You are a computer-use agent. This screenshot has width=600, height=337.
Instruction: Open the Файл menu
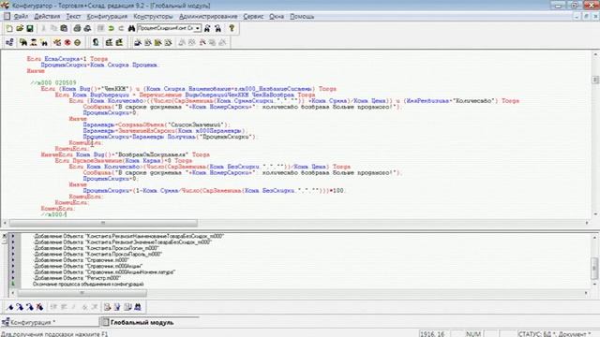[x=21, y=17]
